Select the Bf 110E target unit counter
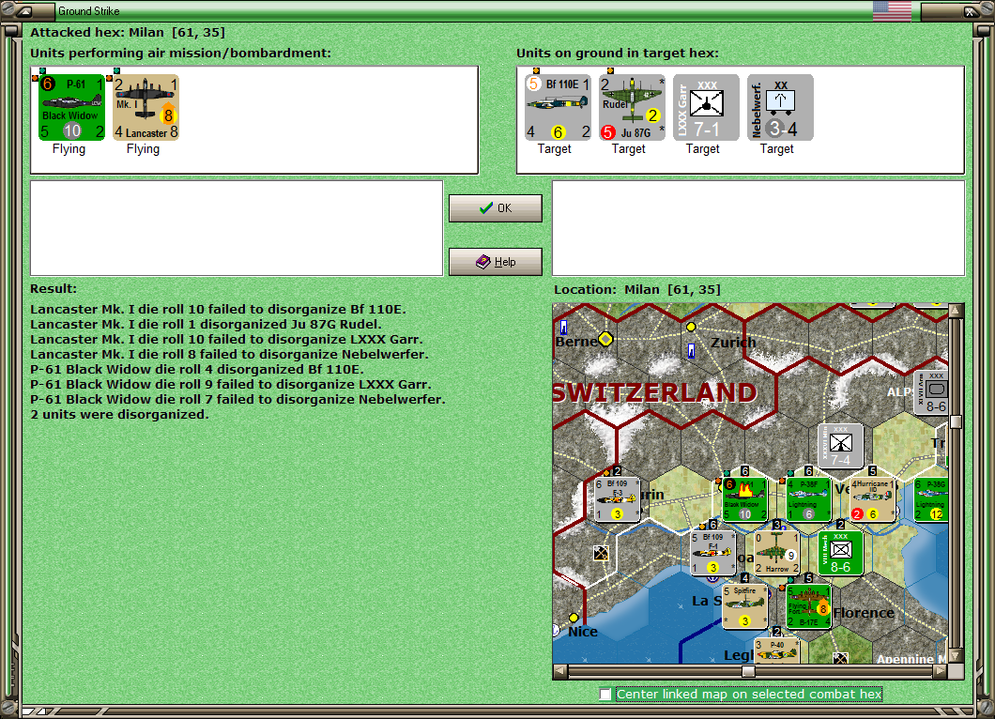995x719 pixels. click(558, 107)
